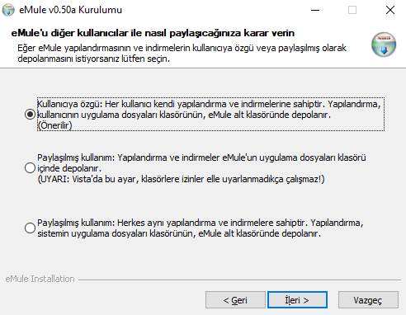The height and width of the screenshot is (315, 406).
Task: Click the '(Önerilir)' text
Action: [x=54, y=125]
